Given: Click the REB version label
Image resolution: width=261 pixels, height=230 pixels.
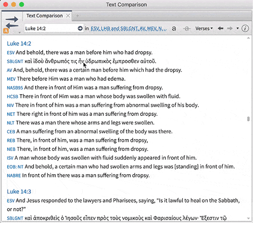Looking at the screenshot, I should click(x=11, y=140).
